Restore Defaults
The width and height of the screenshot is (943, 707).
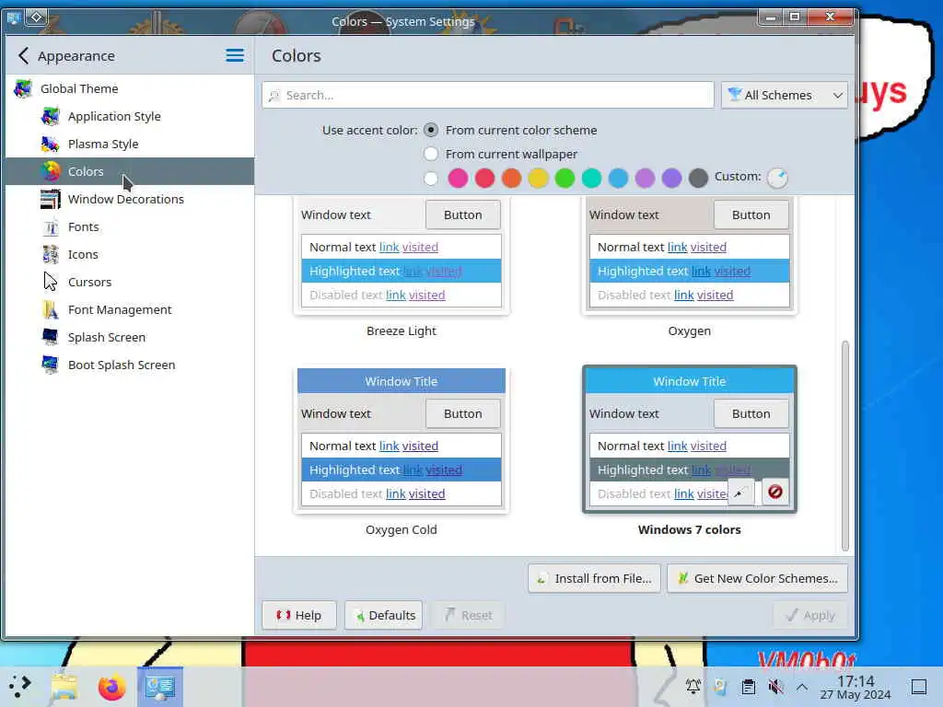click(x=383, y=615)
